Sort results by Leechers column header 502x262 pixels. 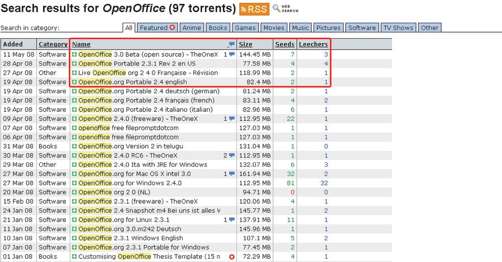point(314,44)
